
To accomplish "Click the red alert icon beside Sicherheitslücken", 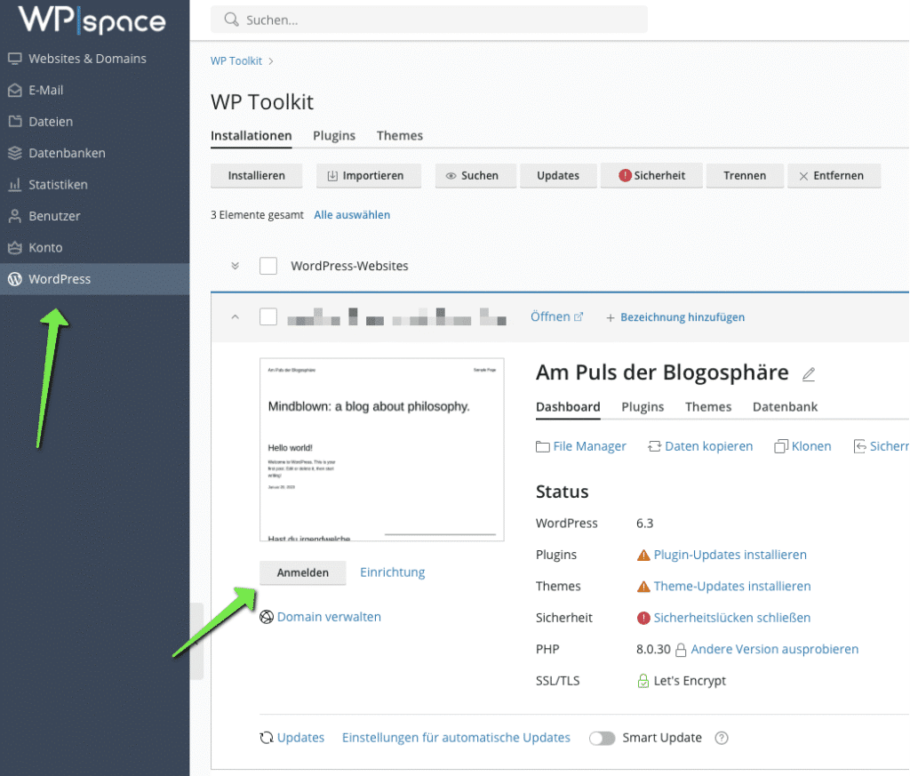I will 643,618.
